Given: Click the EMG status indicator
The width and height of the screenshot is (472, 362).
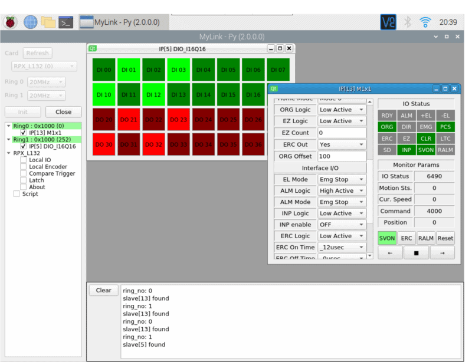Looking at the screenshot, I should point(426,127).
